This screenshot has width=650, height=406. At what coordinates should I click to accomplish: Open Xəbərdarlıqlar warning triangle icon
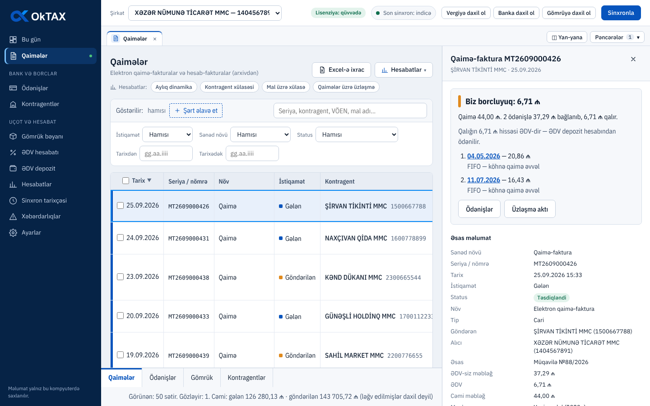(x=13, y=217)
